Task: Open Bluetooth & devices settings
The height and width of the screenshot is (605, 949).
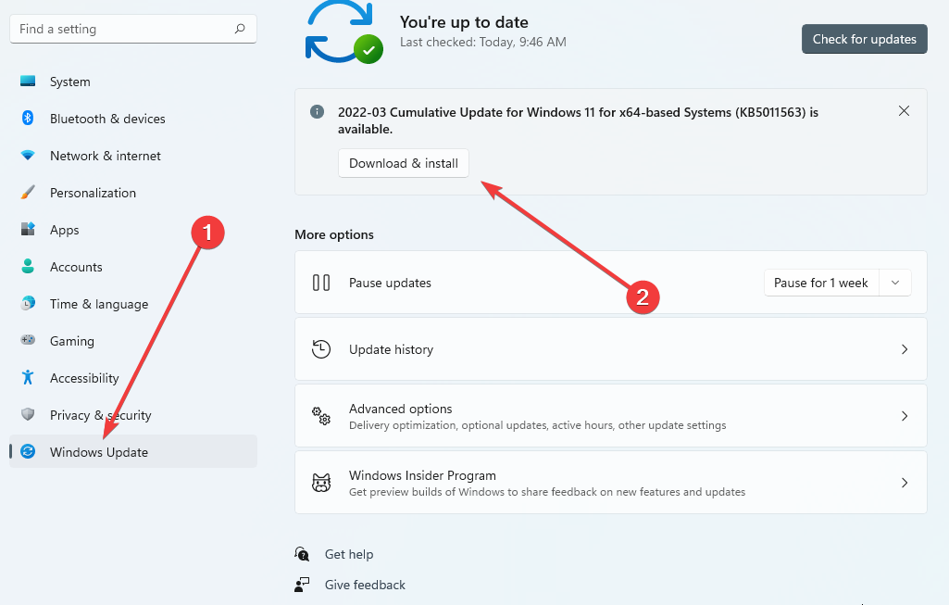Action: pos(133,119)
